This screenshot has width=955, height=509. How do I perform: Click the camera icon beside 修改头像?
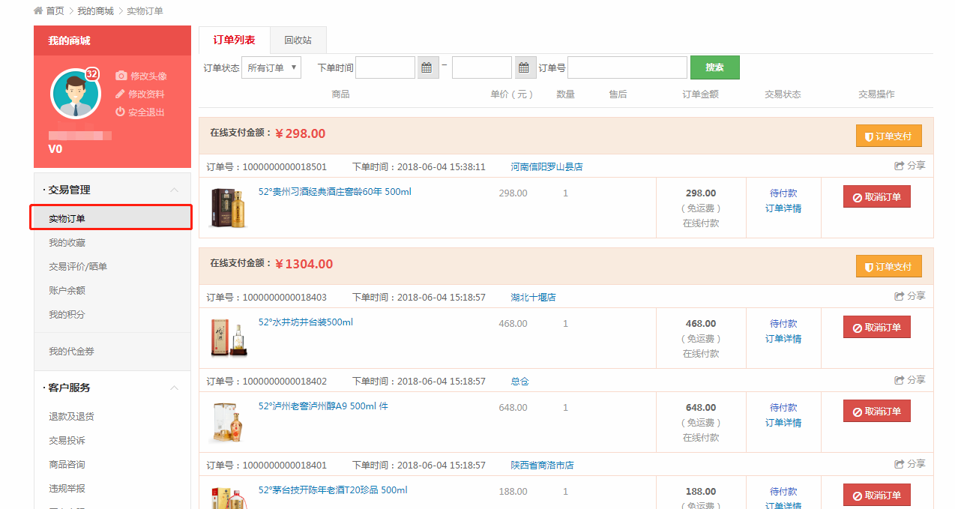tap(121, 76)
